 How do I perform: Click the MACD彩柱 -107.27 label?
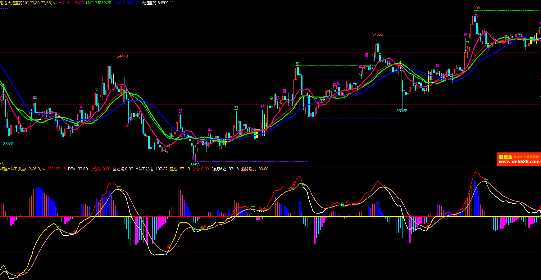click(151, 169)
